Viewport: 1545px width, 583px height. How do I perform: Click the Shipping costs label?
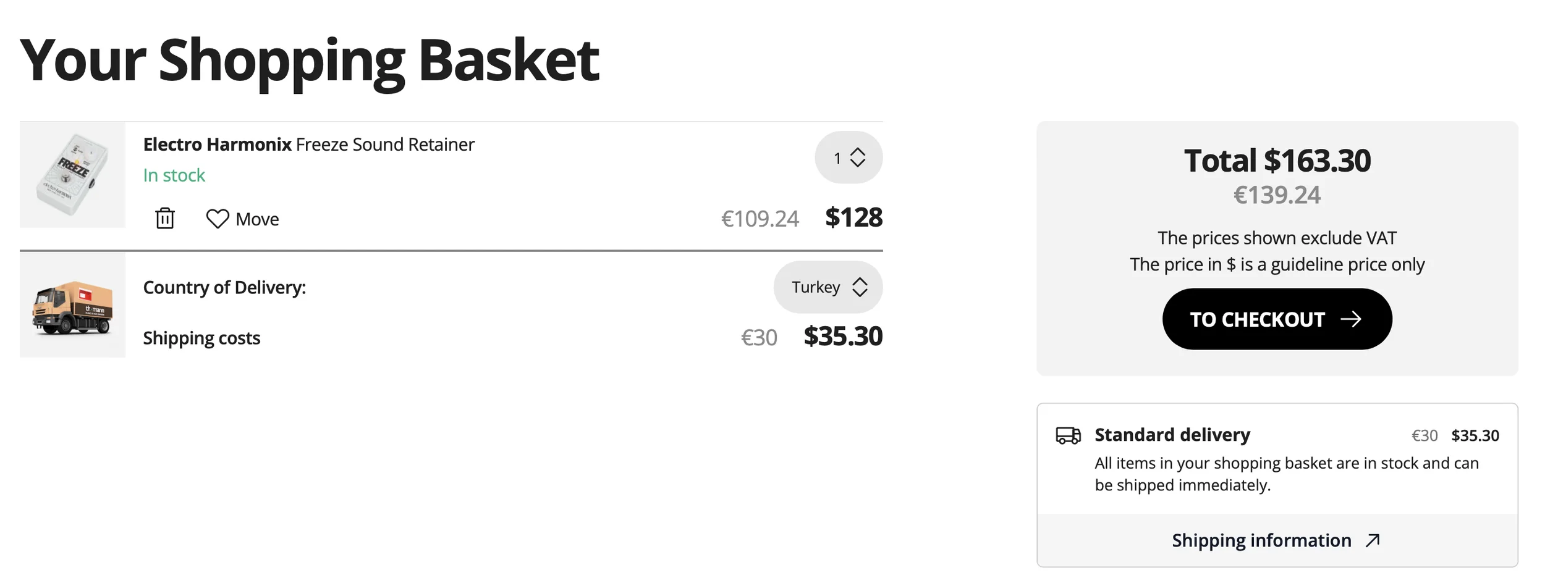pos(201,338)
